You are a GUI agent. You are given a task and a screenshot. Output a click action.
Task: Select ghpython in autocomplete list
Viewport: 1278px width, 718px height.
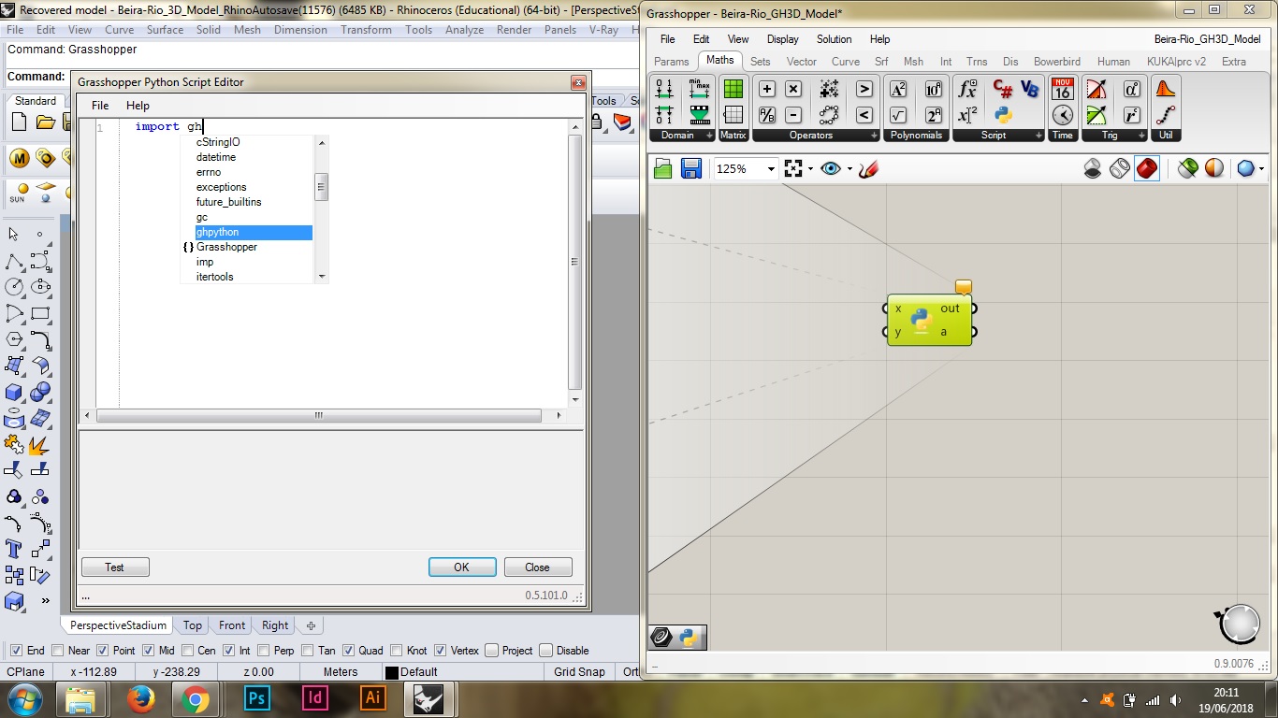pos(254,232)
